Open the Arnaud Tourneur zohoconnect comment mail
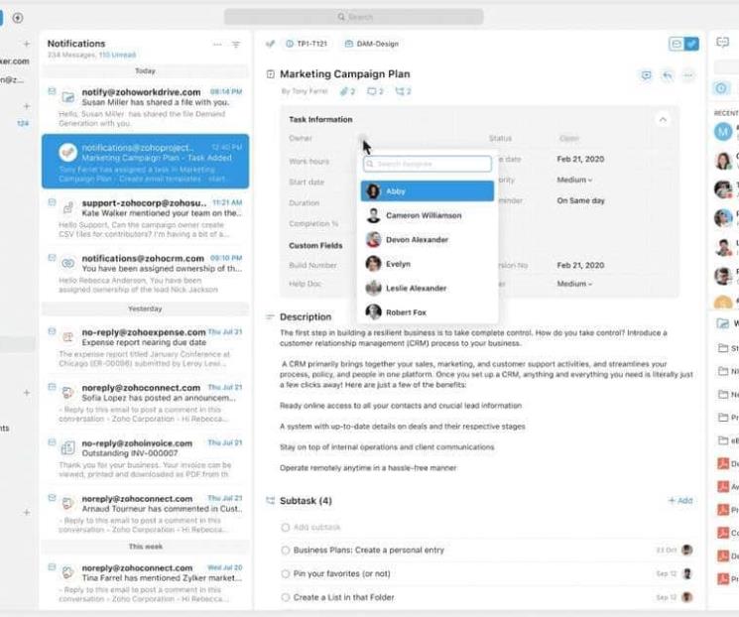Image resolution: width=739 pixels, height=617 pixels. 145,514
